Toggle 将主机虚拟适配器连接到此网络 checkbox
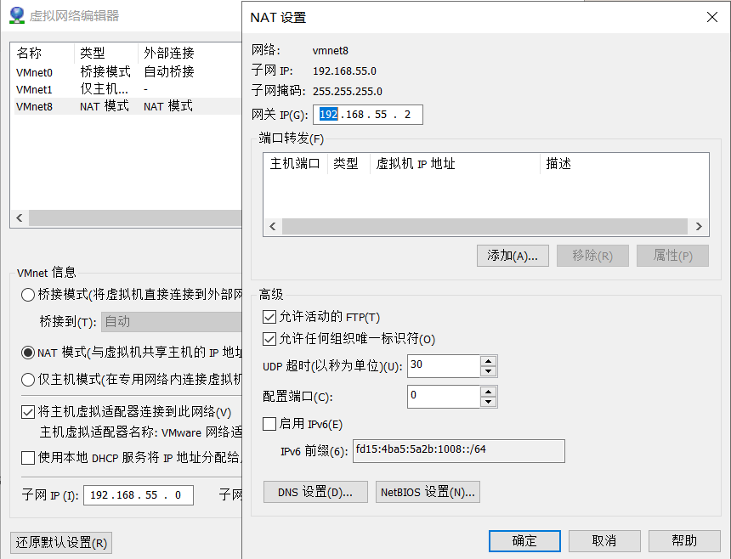Screen dimensions: 731x559 tap(28, 412)
